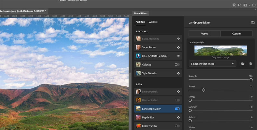Click the Strength slider handle

coord(251,80)
